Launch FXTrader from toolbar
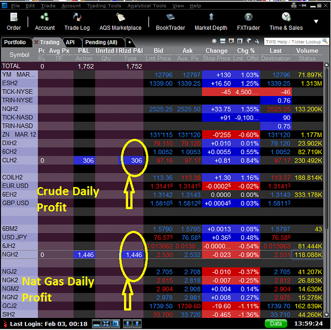The height and width of the screenshot is (330, 331). tap(248, 22)
